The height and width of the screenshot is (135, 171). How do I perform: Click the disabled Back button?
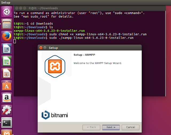point(91,127)
